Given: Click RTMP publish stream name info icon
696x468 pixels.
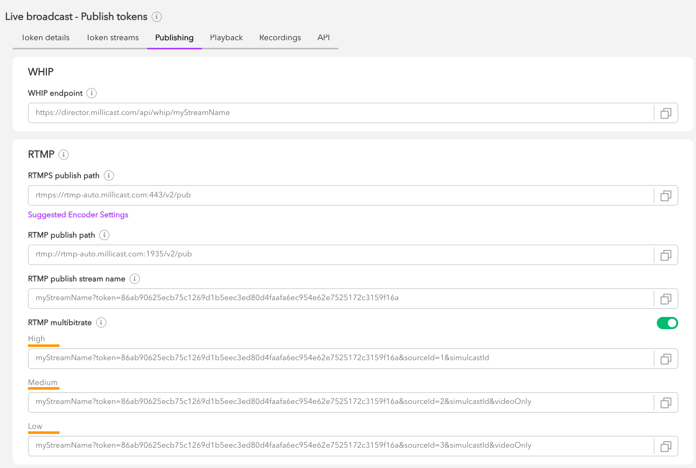Looking at the screenshot, I should (x=135, y=279).
